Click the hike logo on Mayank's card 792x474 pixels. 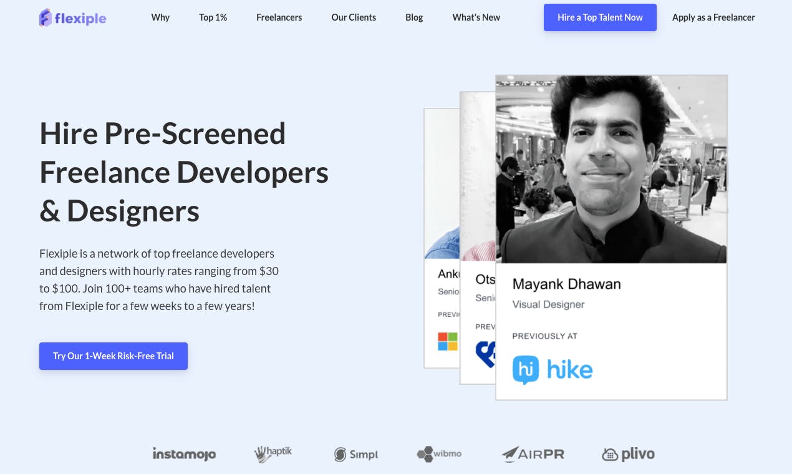(x=553, y=369)
